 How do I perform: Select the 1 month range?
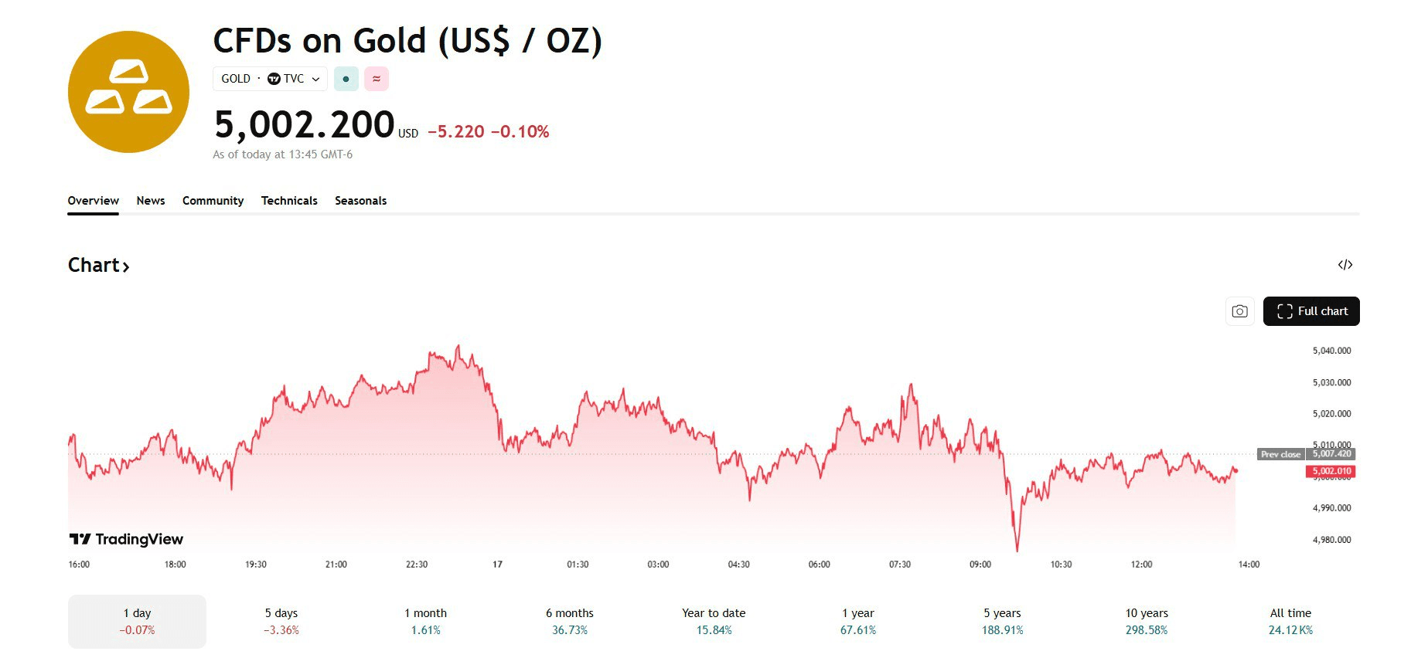tap(425, 621)
